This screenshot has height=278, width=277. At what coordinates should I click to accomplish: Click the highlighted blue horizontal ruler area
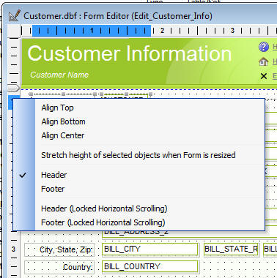pos(92,31)
